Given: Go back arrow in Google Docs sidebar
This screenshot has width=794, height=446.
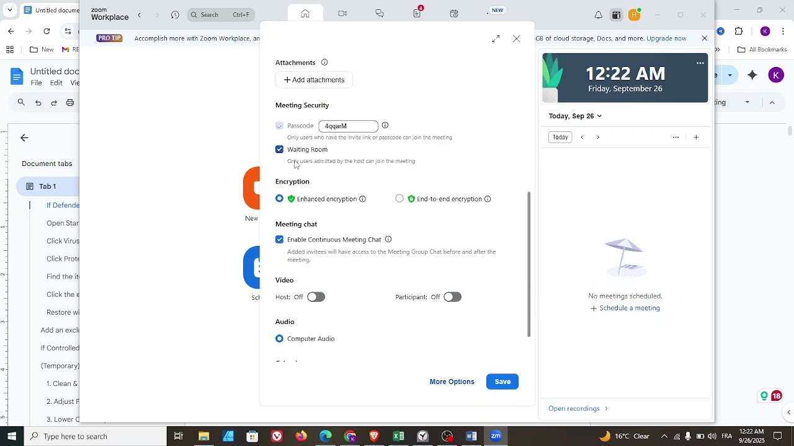Looking at the screenshot, I should click(24, 138).
